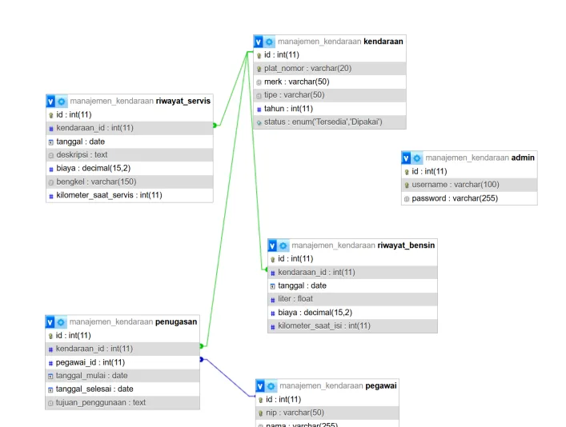The width and height of the screenshot is (566, 427).
Task: Select kendaraan table title text
Action: (x=383, y=42)
